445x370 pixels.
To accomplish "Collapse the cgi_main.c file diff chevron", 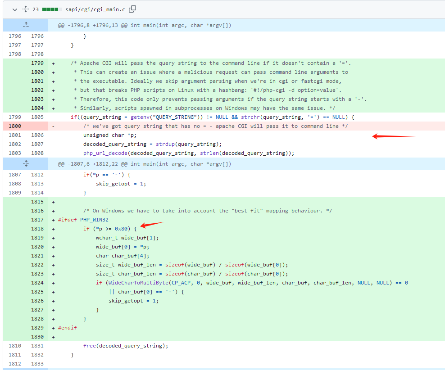I will pos(15,9).
